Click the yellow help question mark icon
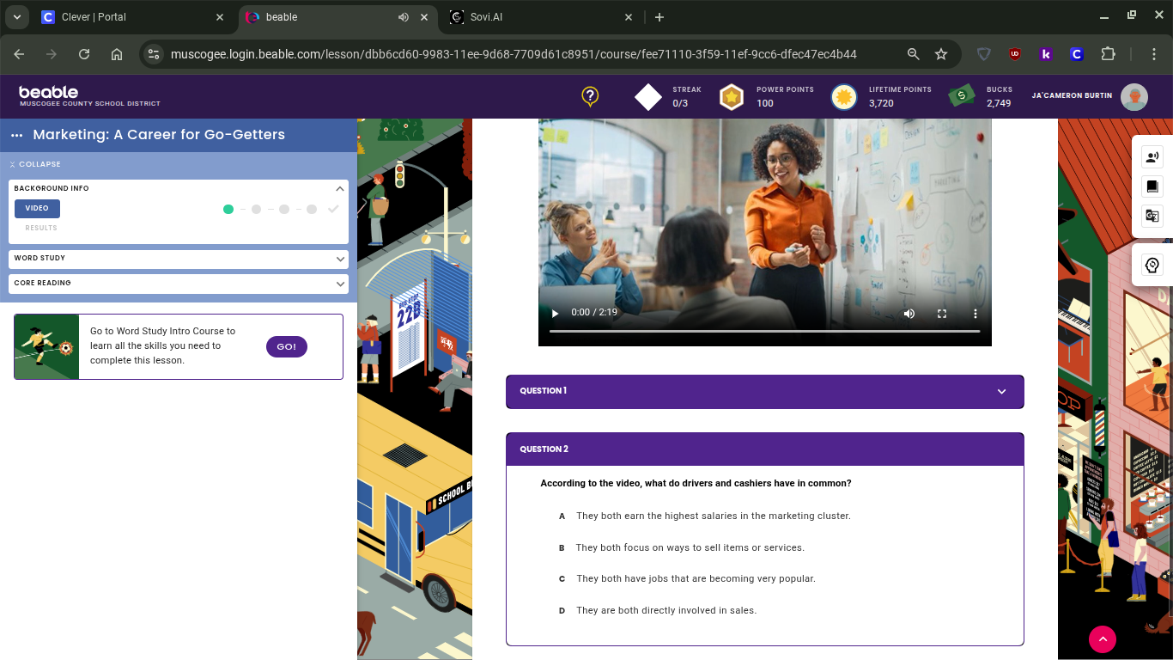This screenshot has width=1173, height=660. click(590, 96)
